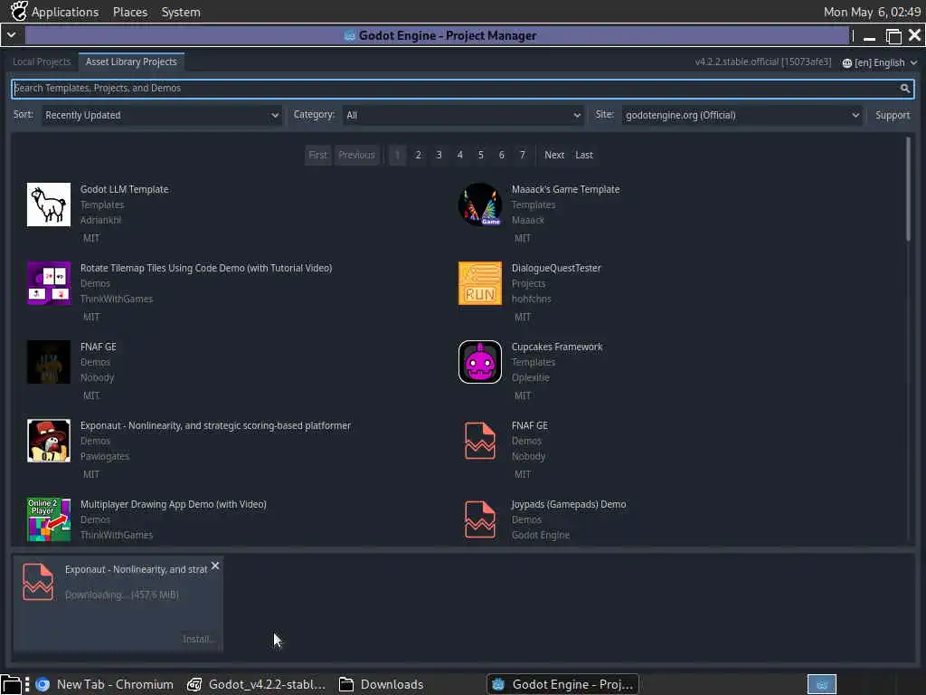The height and width of the screenshot is (695, 926).
Task: Open the Exponaut platformer icon
Action: tap(49, 441)
